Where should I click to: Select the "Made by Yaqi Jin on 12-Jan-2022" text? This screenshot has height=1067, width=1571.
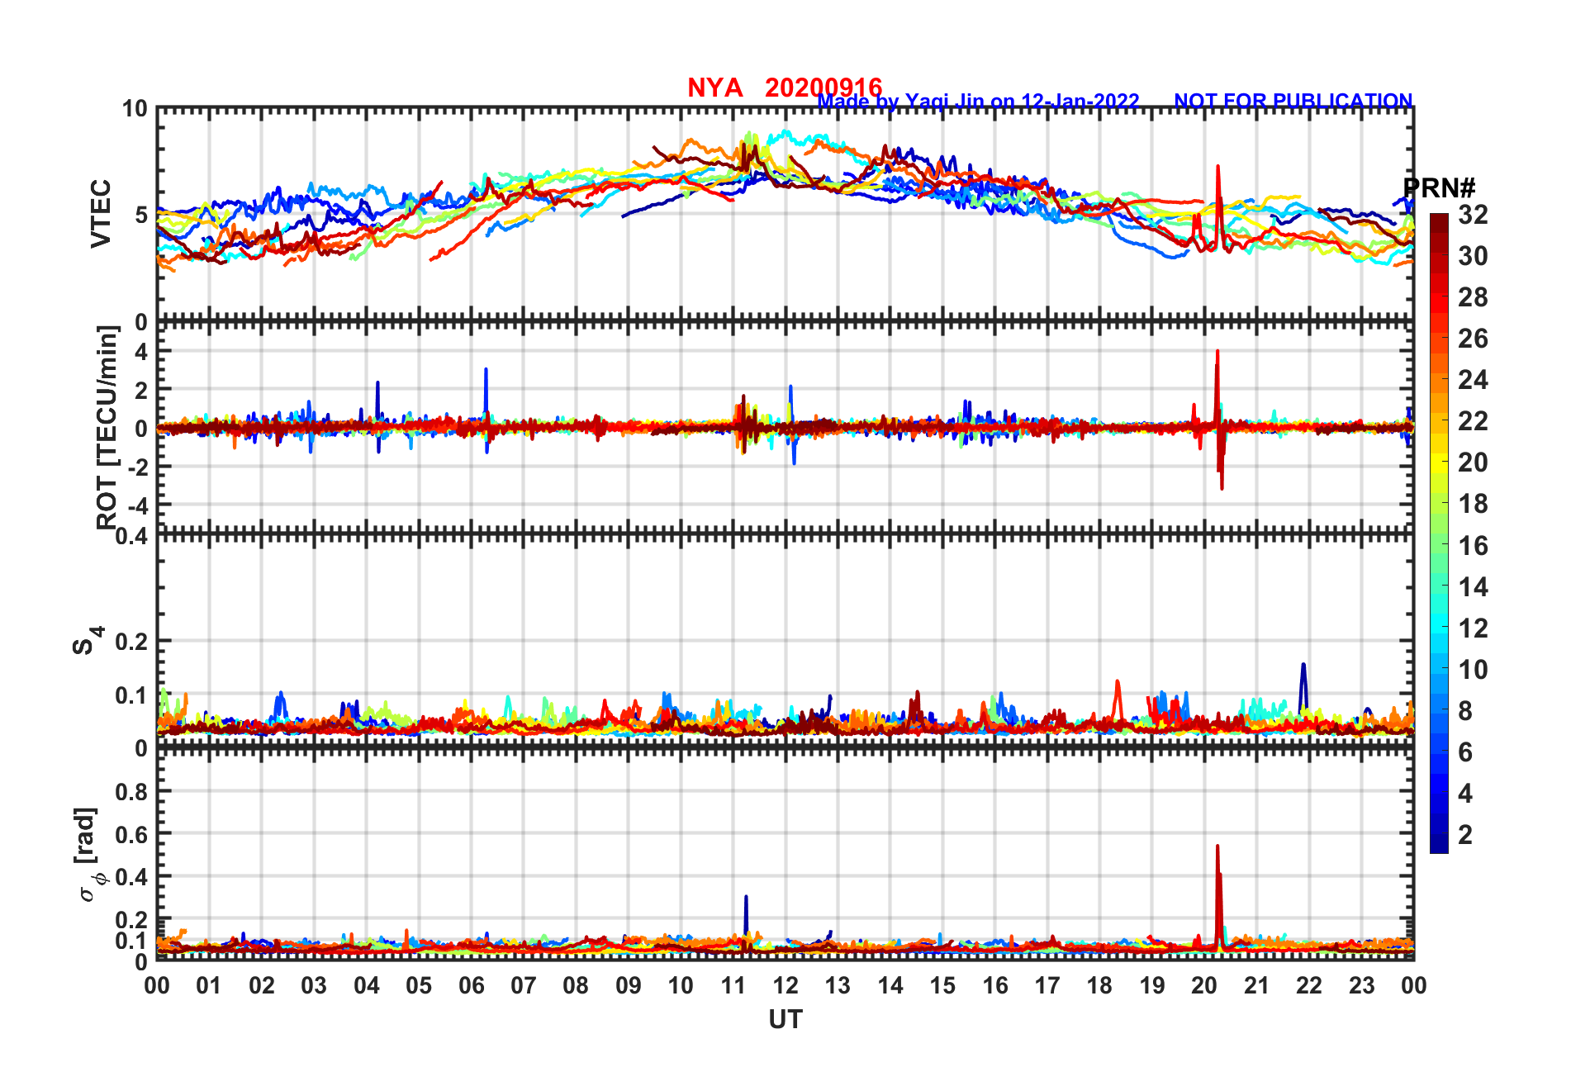(x=978, y=102)
